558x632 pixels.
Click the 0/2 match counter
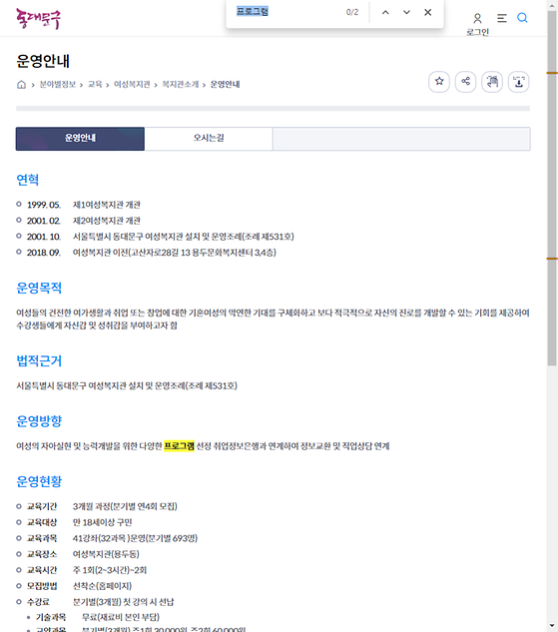point(352,12)
